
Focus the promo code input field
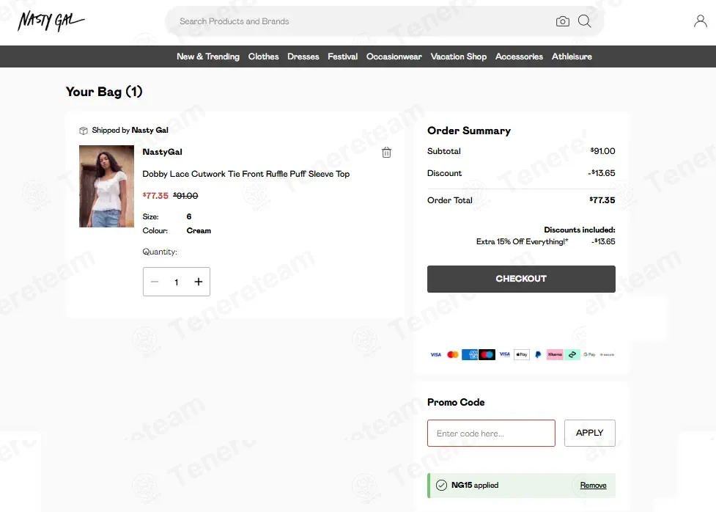click(491, 433)
